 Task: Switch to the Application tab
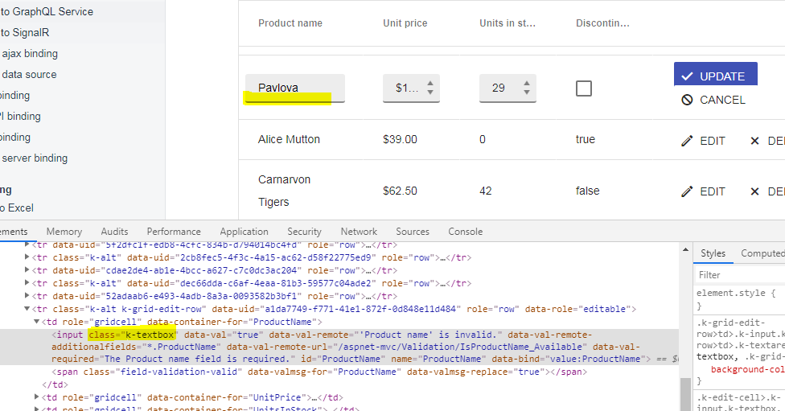pyautogui.click(x=244, y=232)
